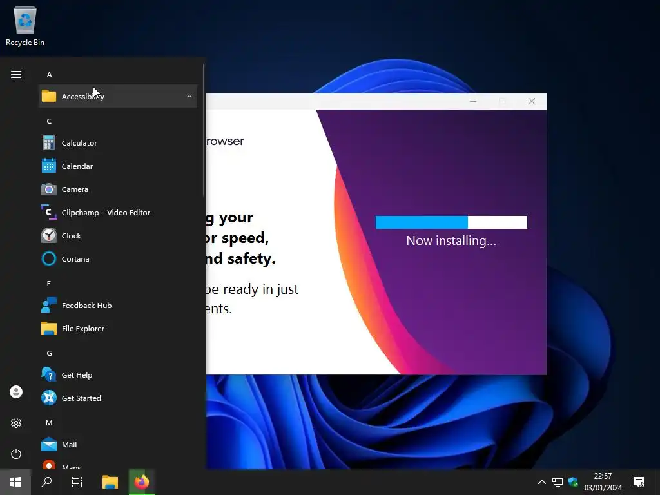This screenshot has height=495, width=660.
Task: Open the Recycle Bin desktop icon
Action: pyautogui.click(x=25, y=26)
